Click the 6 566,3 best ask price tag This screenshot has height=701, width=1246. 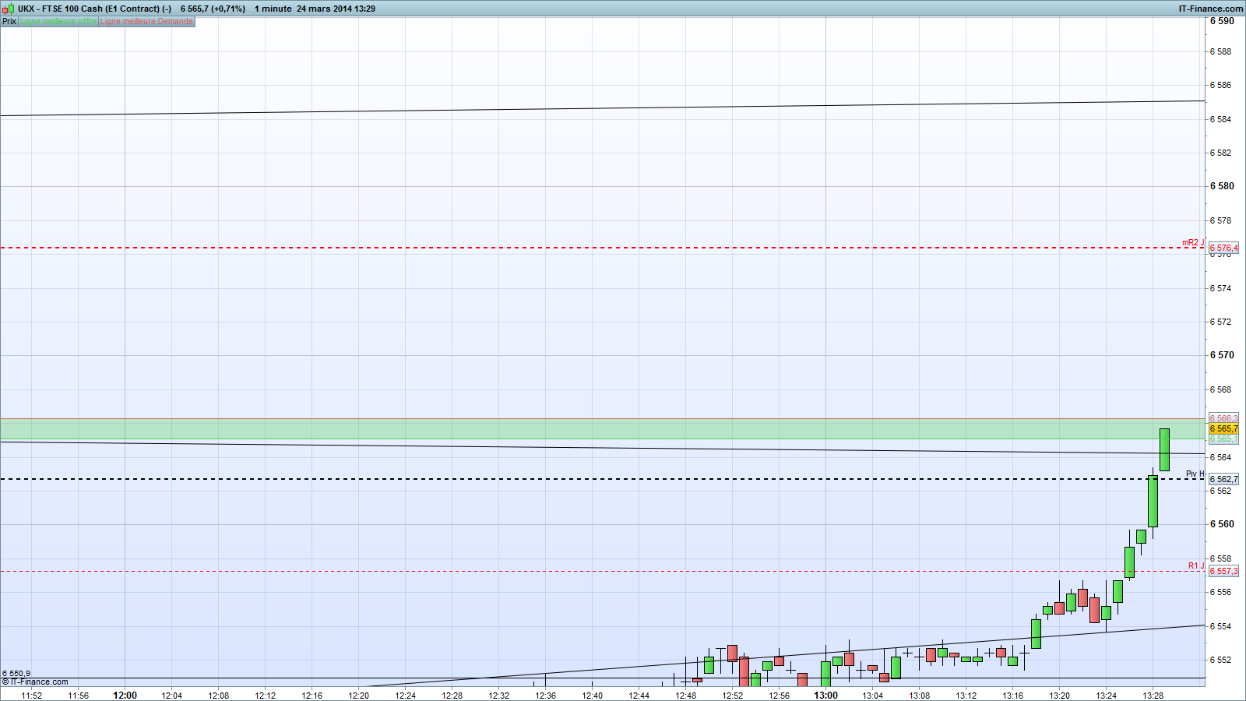(x=1223, y=419)
